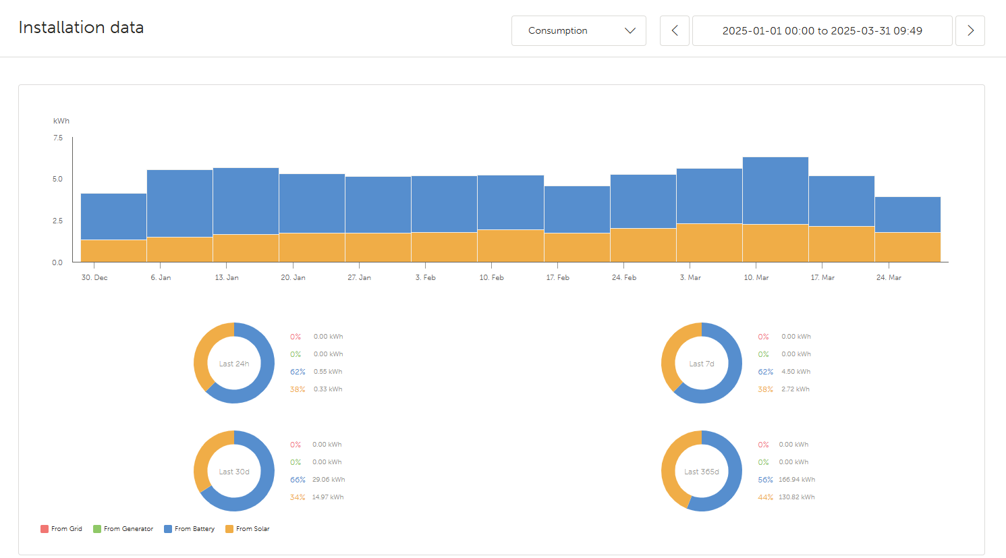
Task: Click the tallest blue bar at 10. Mar
Action: pos(775,190)
